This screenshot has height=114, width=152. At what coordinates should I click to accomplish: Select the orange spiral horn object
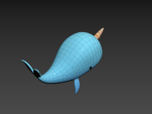(99, 34)
